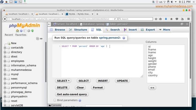Expand muhammedessa database node
Viewport: 196px width, 110px height.
[5, 70]
